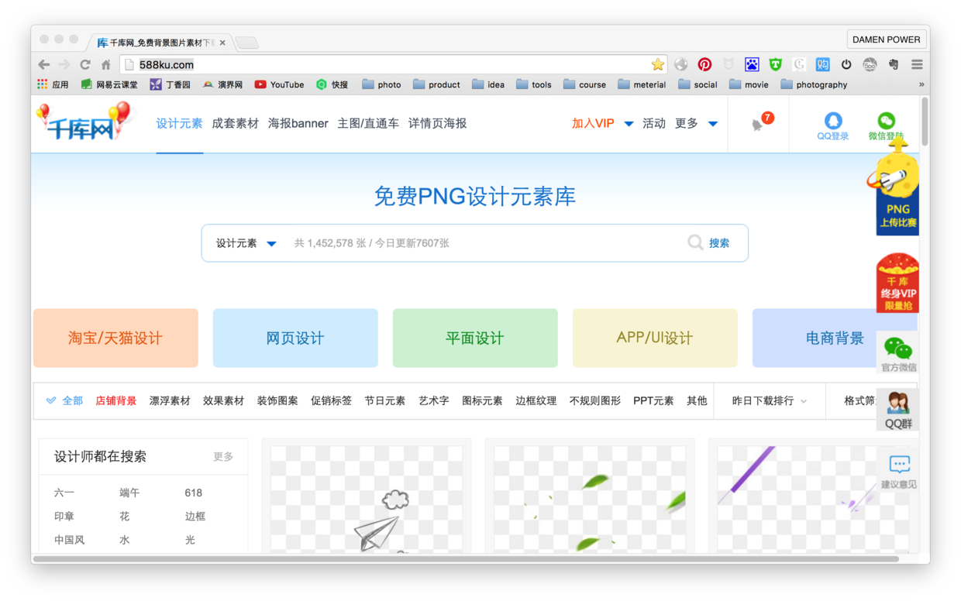Open the Chrome hamburger menu
This screenshot has width=961, height=601.
(917, 64)
